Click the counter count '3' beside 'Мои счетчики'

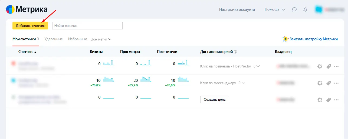[38, 39]
